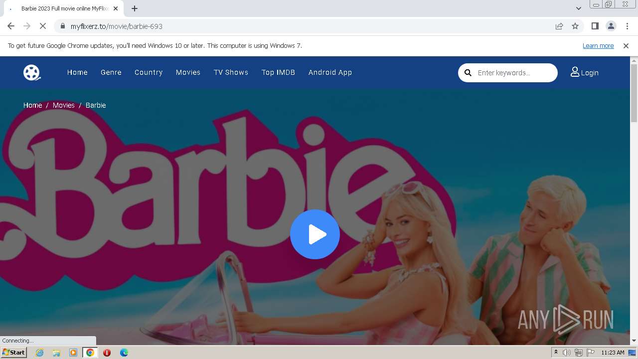Open the Learn more link
Viewport: 638px width, 359px height.
(598, 45)
